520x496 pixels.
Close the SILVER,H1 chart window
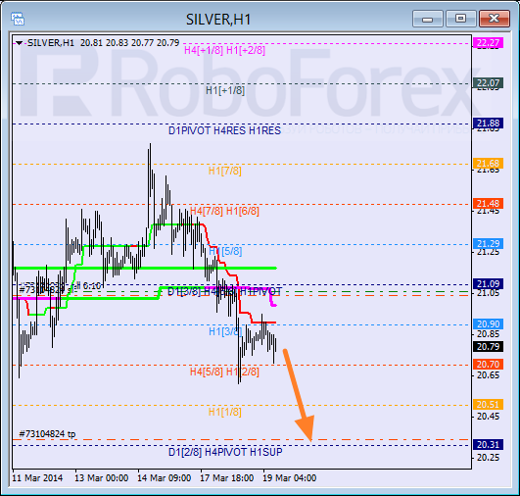[495, 19]
